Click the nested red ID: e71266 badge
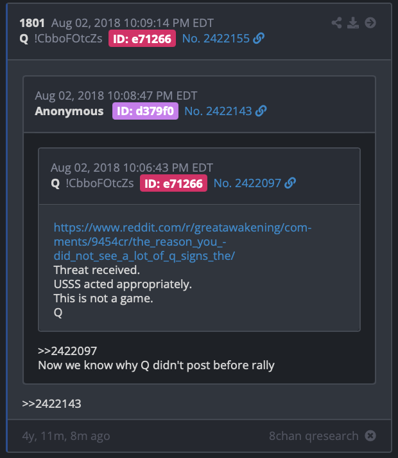This screenshot has width=398, height=458. 173,183
